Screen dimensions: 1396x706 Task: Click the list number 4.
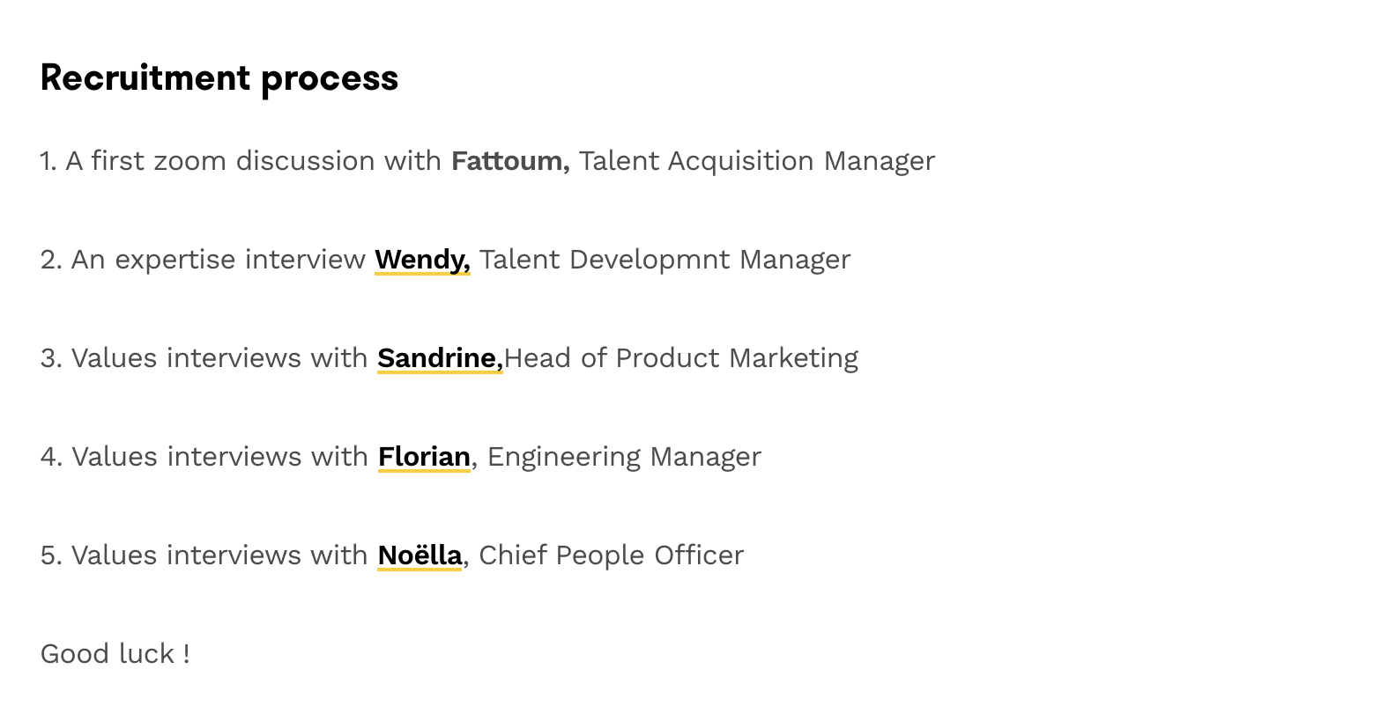[x=50, y=457]
